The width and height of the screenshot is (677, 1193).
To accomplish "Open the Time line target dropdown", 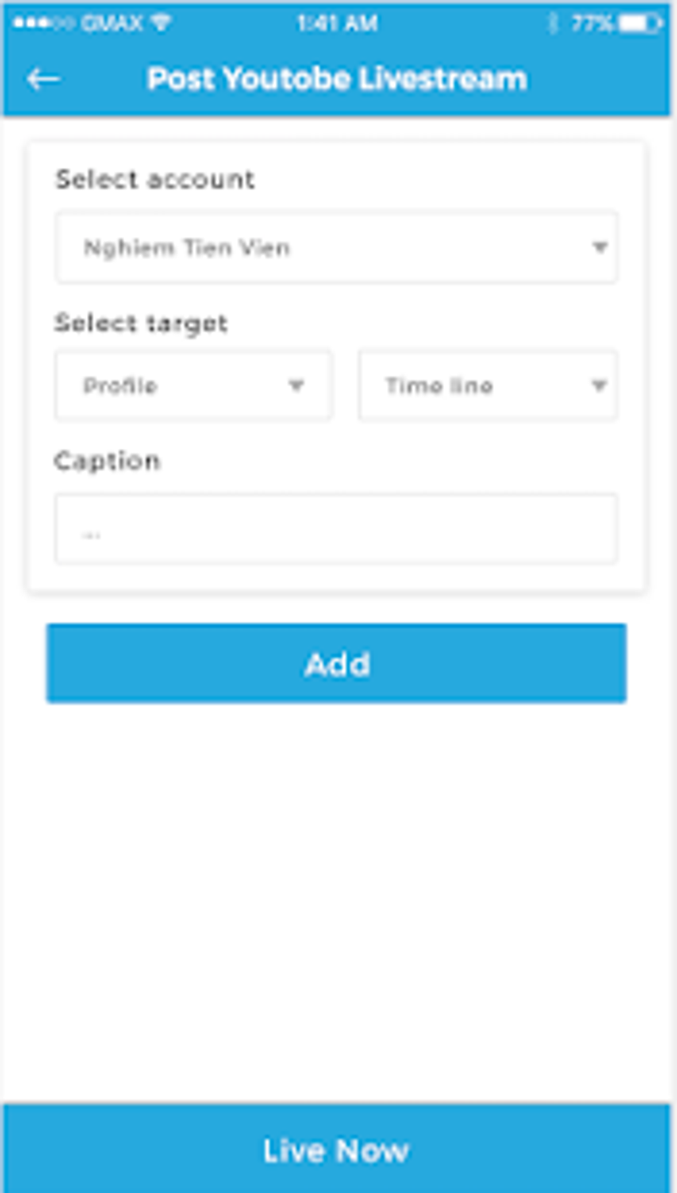I will tap(488, 385).
